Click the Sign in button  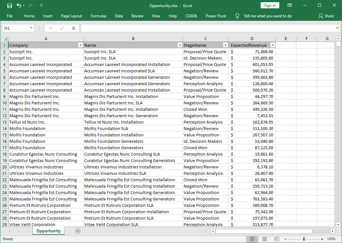coord(270,5)
